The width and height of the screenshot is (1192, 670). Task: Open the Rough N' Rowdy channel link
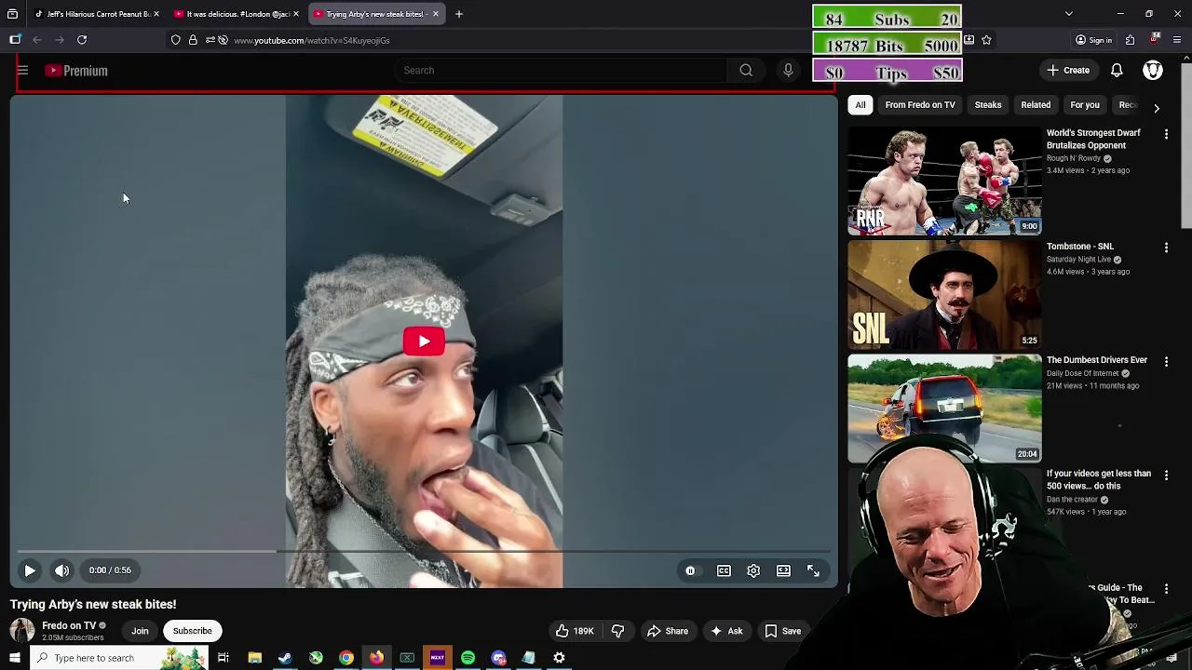point(1074,158)
